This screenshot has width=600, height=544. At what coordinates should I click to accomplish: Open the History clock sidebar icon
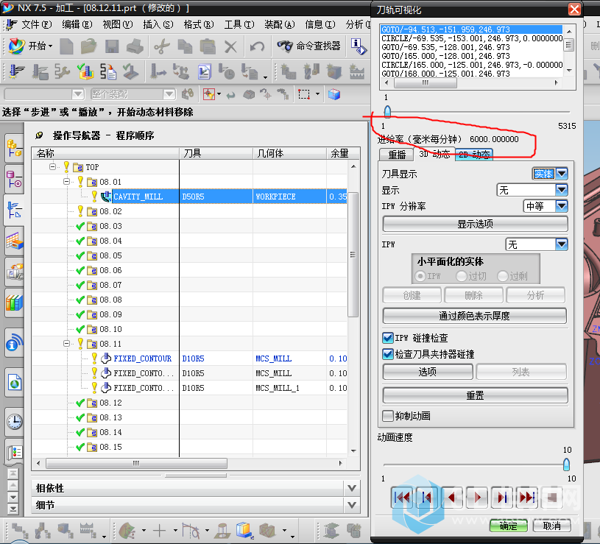pos(15,422)
